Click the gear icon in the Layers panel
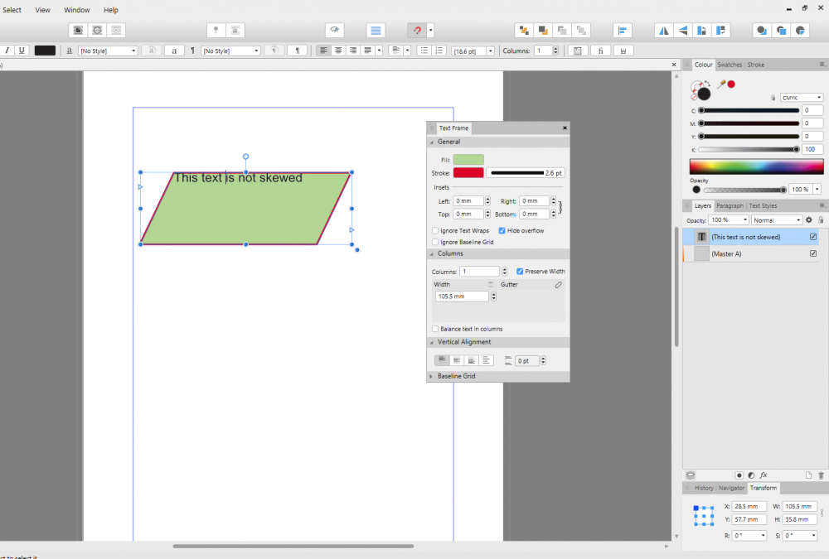 click(808, 219)
